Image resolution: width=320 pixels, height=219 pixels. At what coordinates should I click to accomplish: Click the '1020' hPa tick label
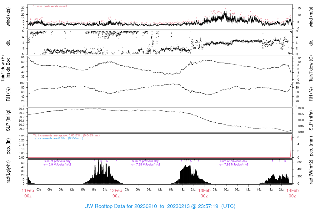pos(301,120)
